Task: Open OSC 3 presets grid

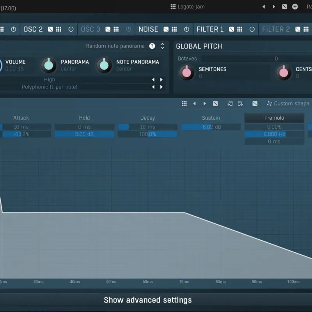Action: pyautogui.click(x=116, y=29)
